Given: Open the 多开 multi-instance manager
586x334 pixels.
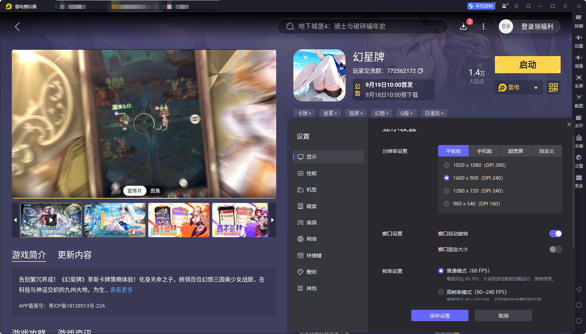Looking at the screenshot, I should point(579,121).
